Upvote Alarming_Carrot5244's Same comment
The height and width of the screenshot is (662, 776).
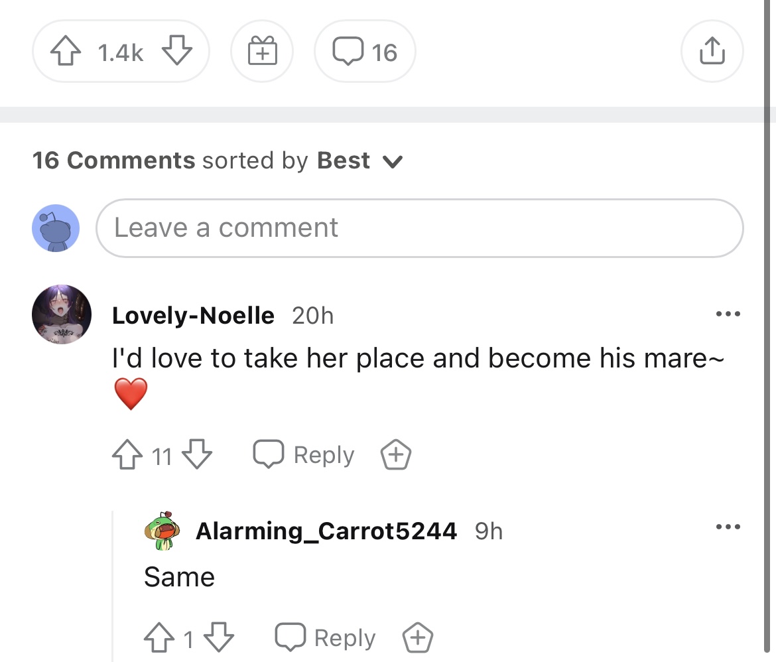coord(159,637)
